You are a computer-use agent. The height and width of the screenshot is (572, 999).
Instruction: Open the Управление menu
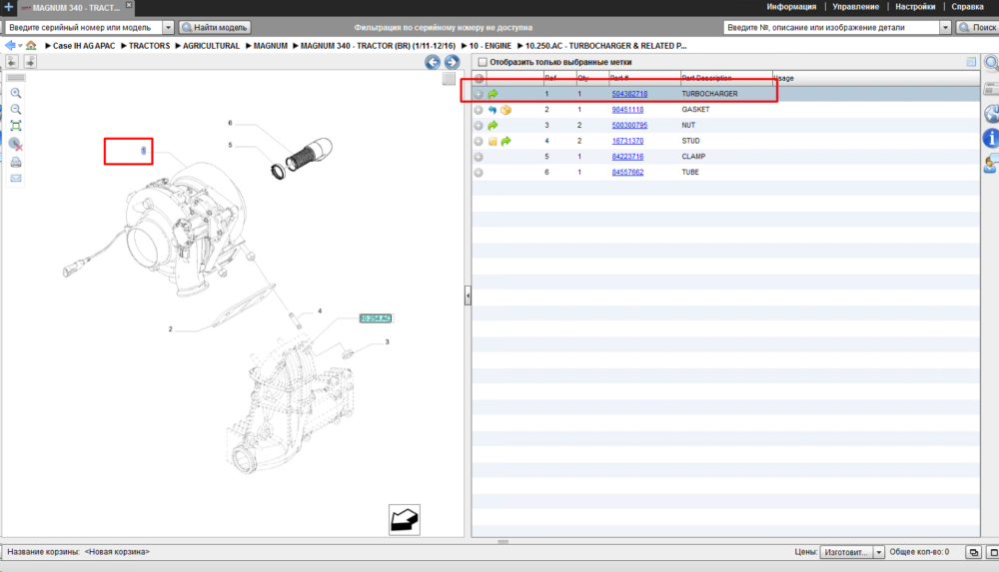coord(855,7)
